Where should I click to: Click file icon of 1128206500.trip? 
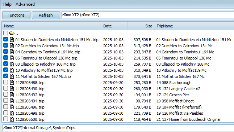tap(12, 119)
